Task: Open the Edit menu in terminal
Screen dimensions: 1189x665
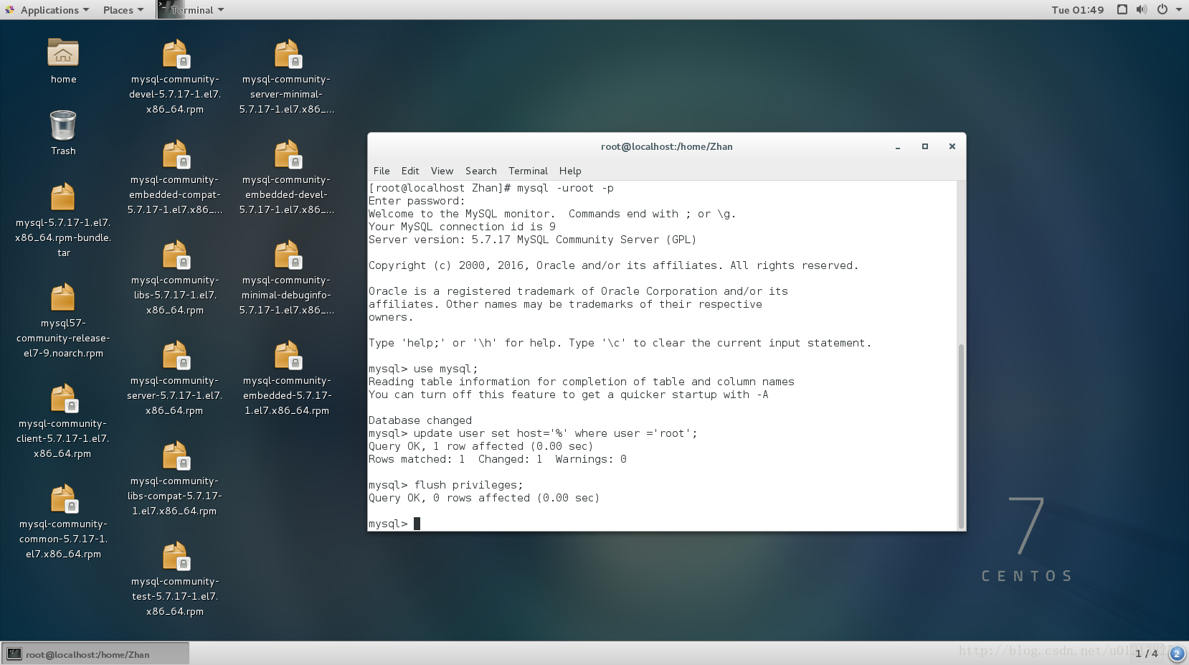Action: [x=410, y=171]
